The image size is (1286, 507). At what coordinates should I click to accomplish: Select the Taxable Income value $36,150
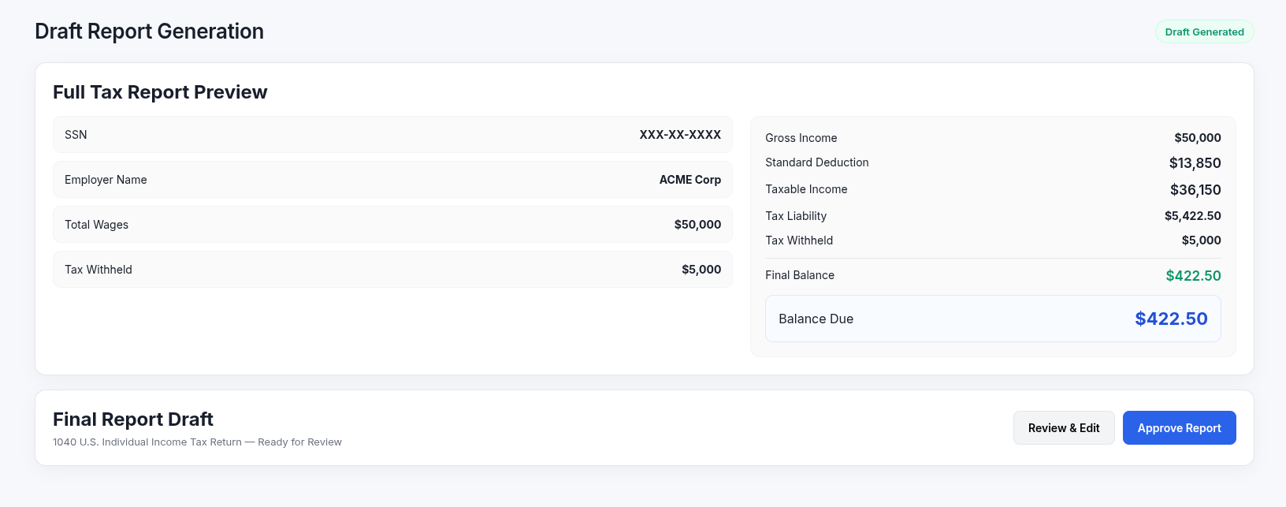click(x=1195, y=190)
